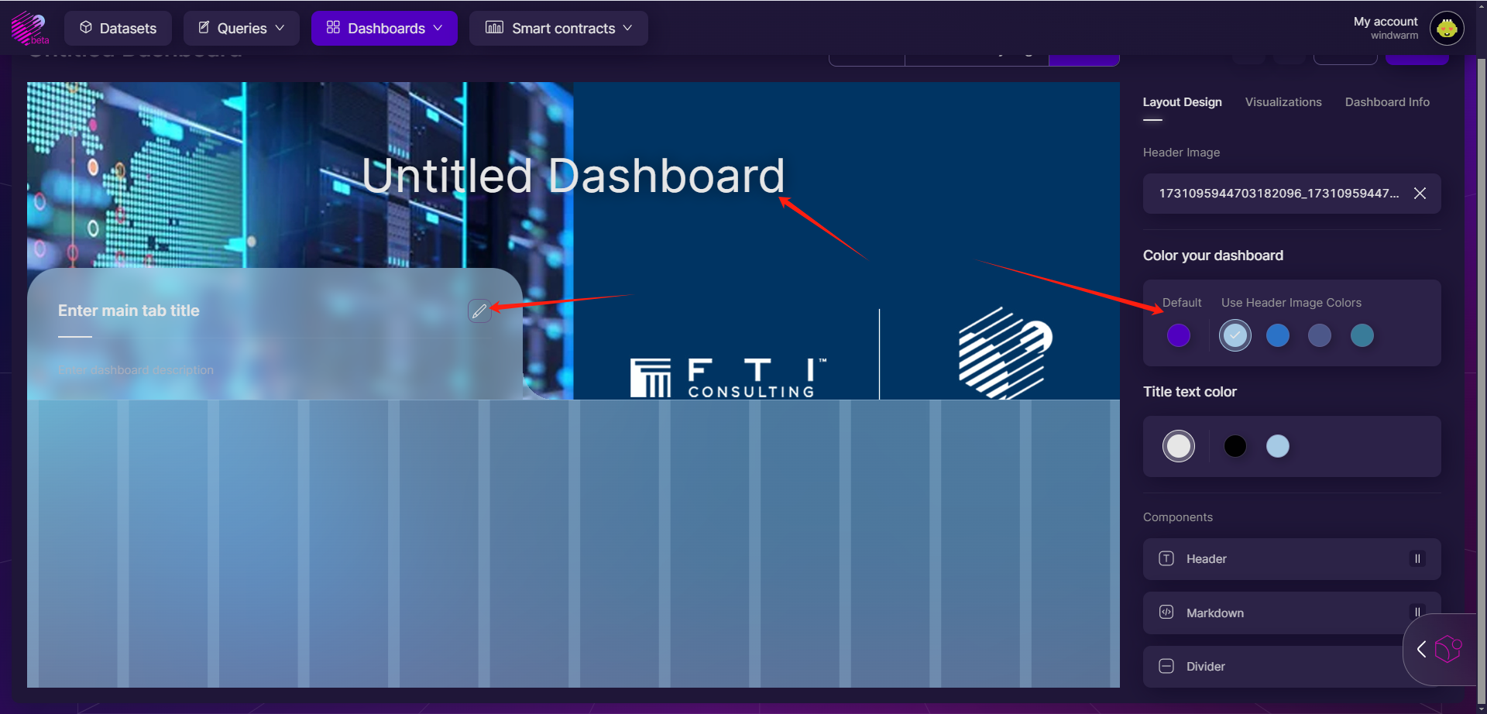Open the Dashboards dropdown menu
Viewport: 1487px width, 714px height.
coord(384,29)
